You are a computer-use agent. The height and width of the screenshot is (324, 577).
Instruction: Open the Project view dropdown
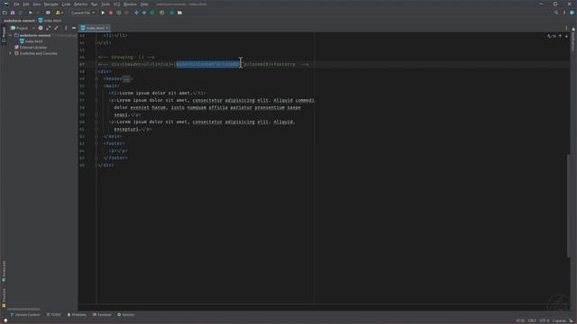22,28
